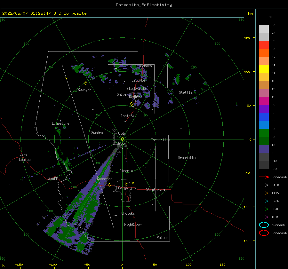Viewport: 288px width, 269px height.
Task: Click the current legend label
Action: [278, 225]
